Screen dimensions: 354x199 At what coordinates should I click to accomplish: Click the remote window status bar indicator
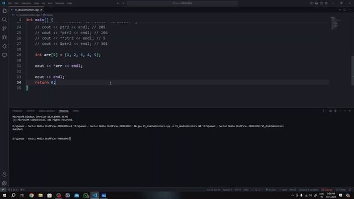[3, 190]
